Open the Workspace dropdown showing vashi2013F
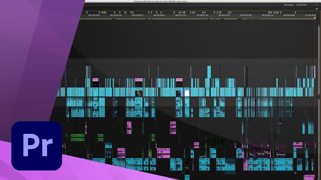This screenshot has height=180, width=321. [306, 5]
